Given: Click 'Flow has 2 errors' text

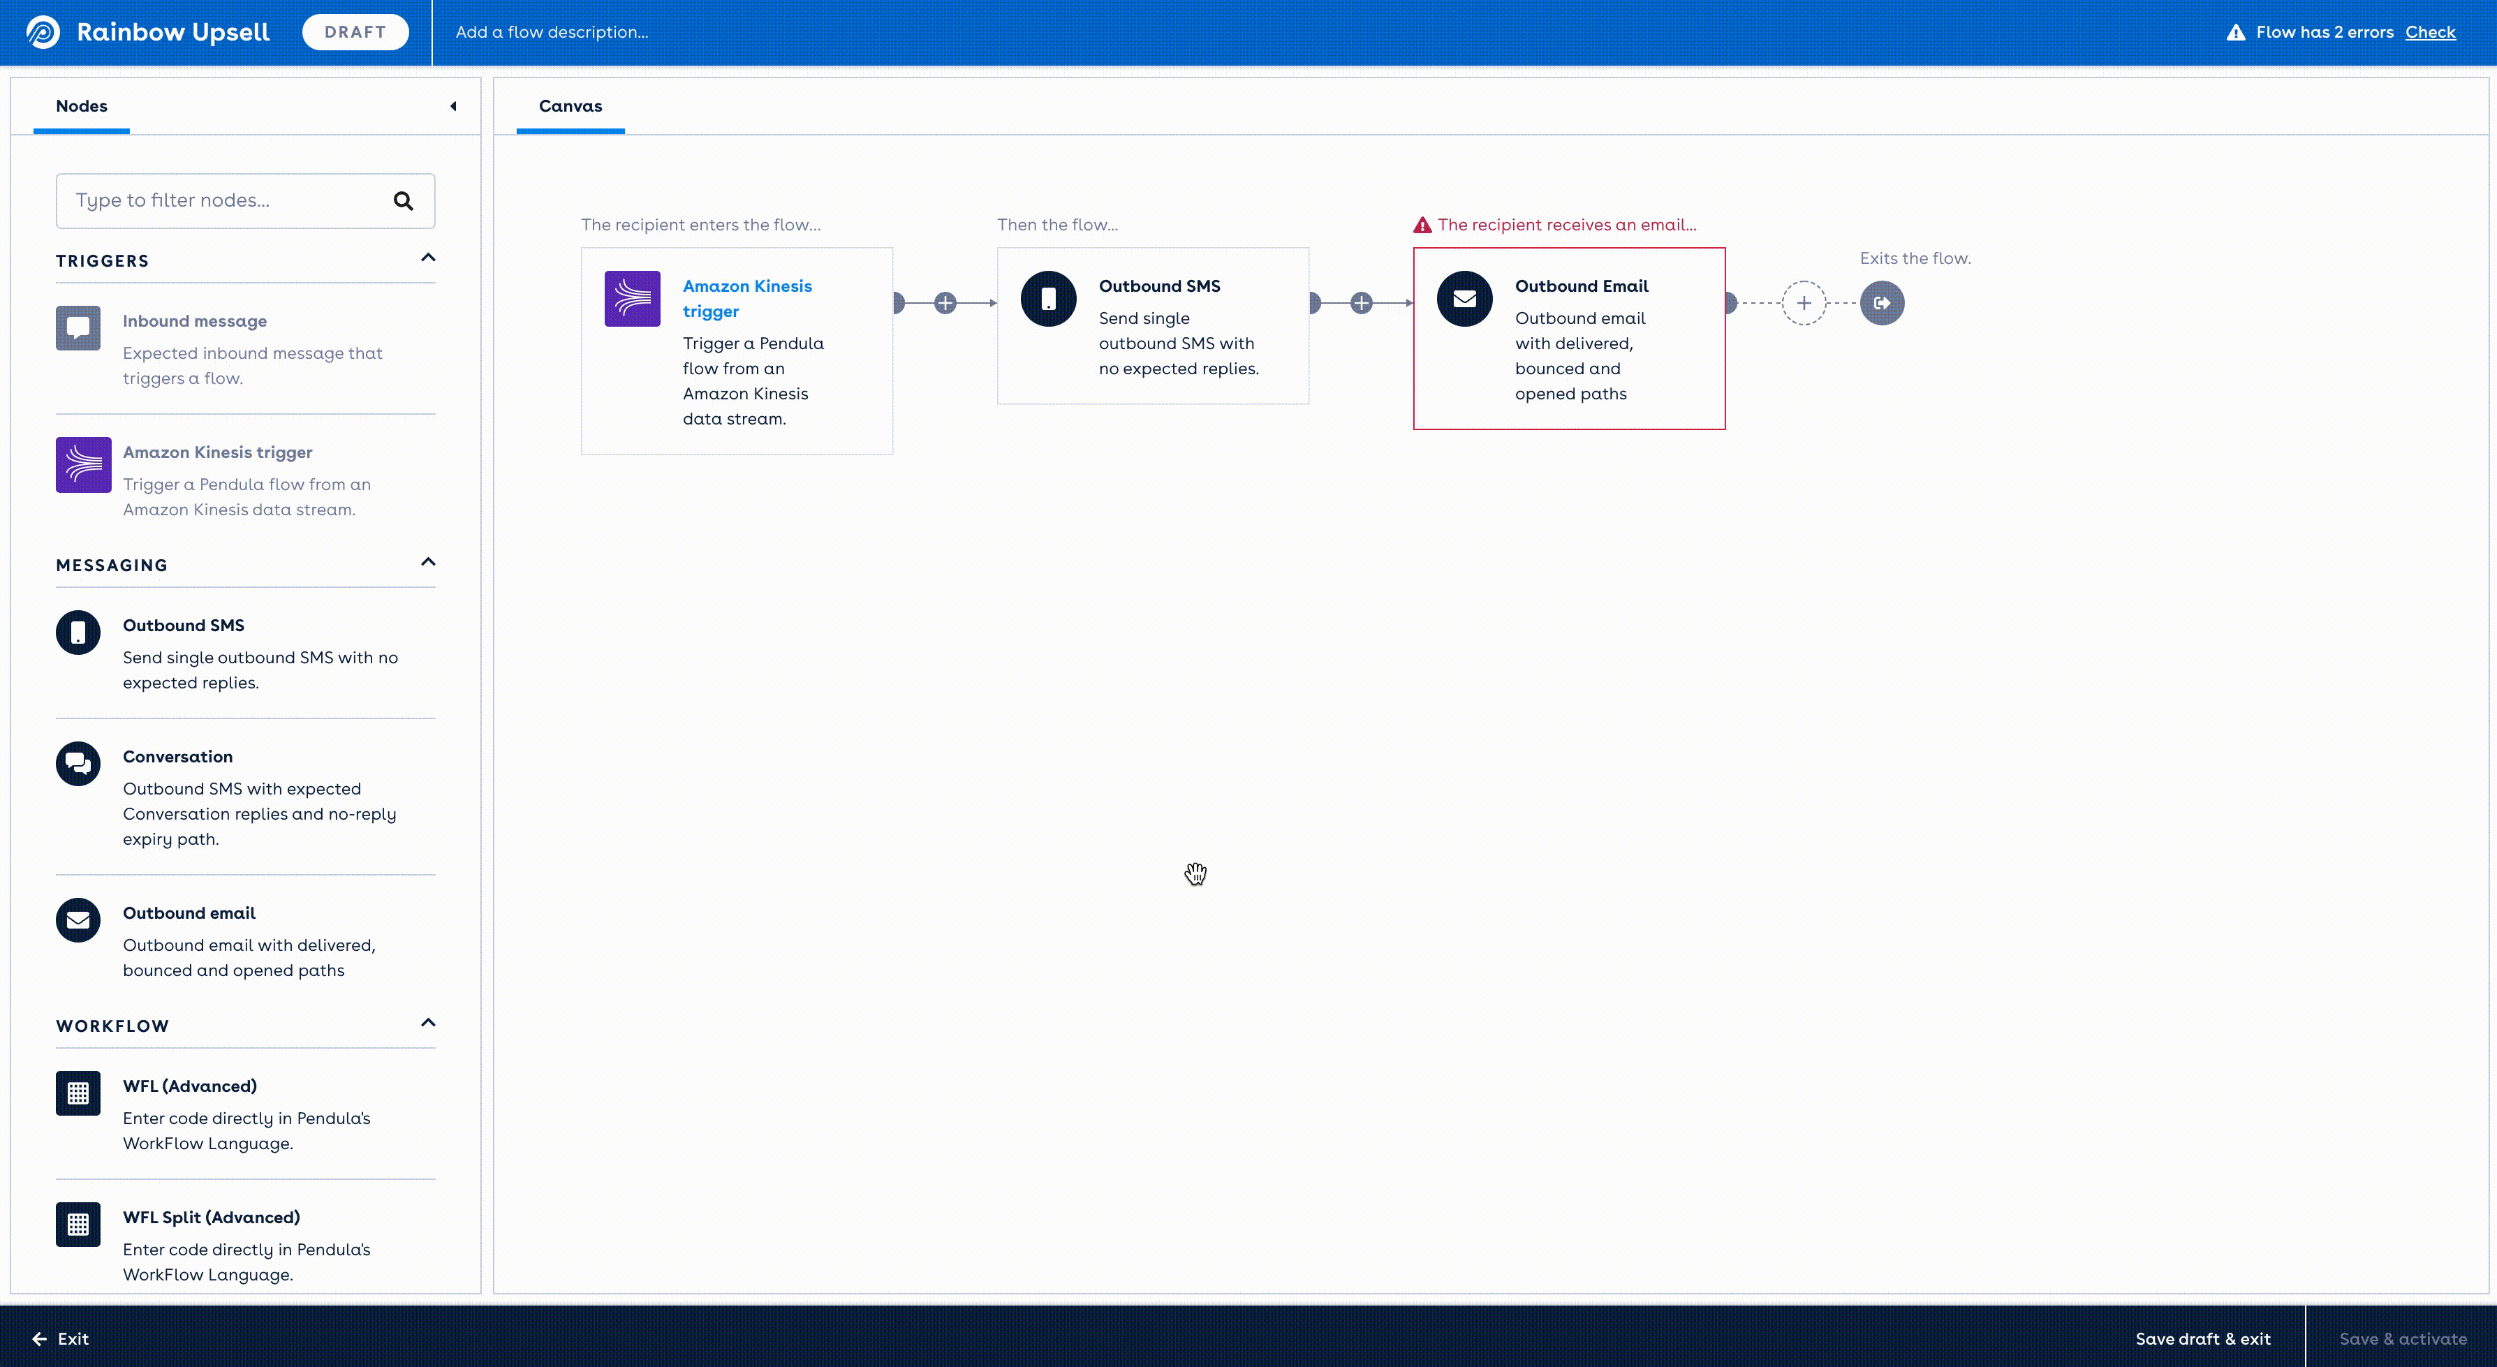Looking at the screenshot, I should (2325, 32).
